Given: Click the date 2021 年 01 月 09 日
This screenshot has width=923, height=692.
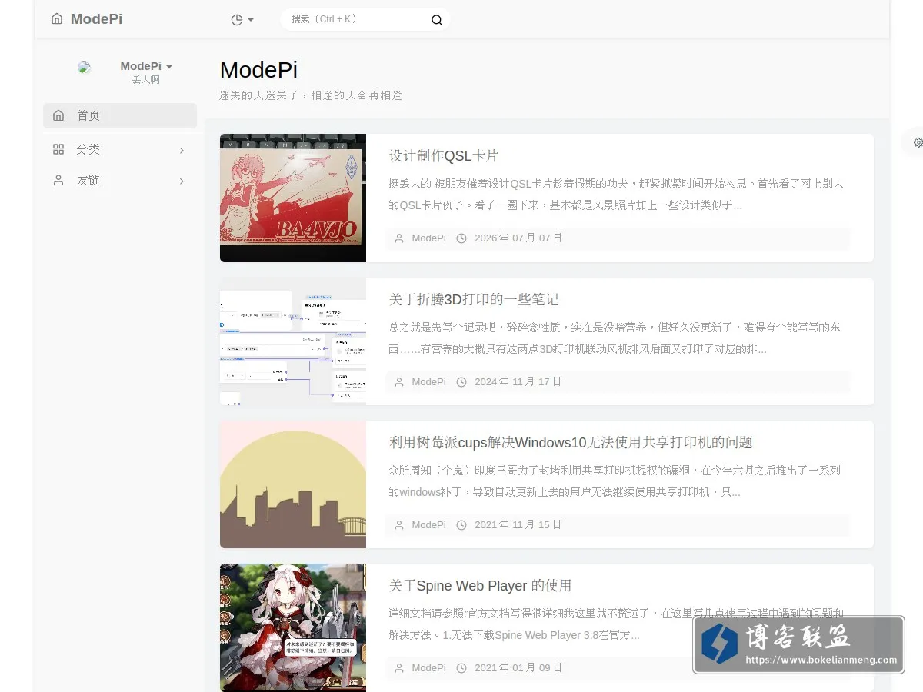Looking at the screenshot, I should [x=518, y=667].
